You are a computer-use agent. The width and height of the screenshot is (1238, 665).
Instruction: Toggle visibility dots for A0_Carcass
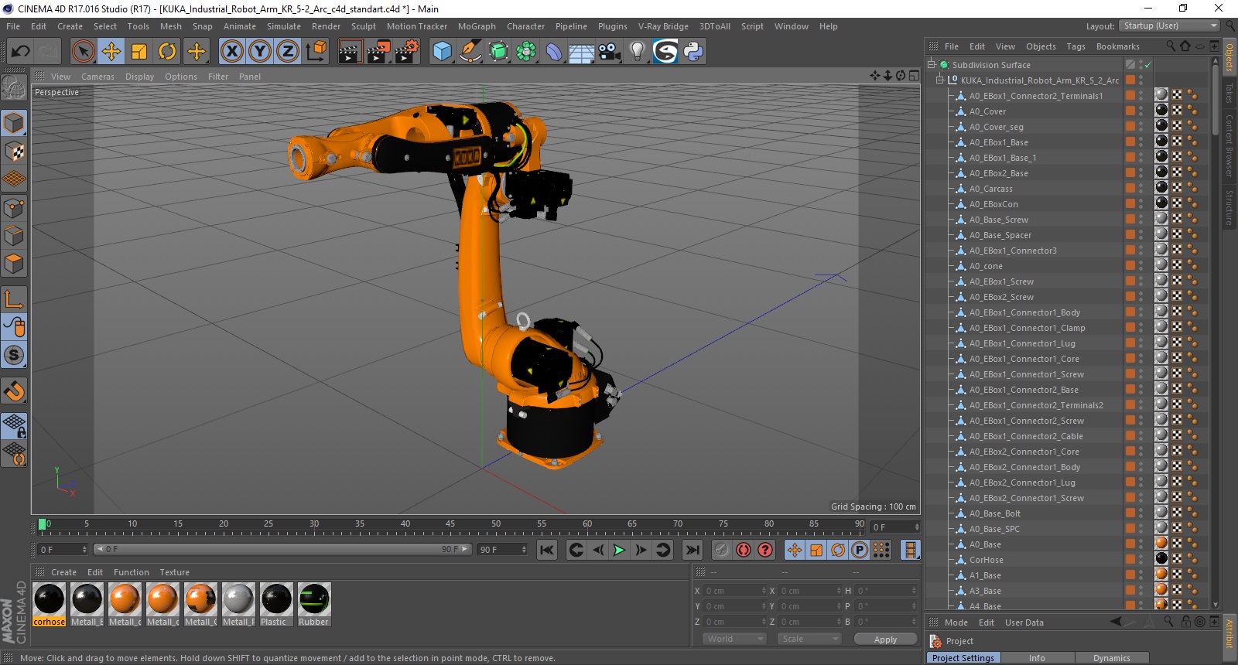pyautogui.click(x=1141, y=189)
